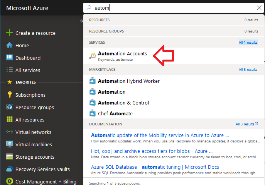Open All 3 results documentation link
The image size is (265, 185).
coord(245,124)
